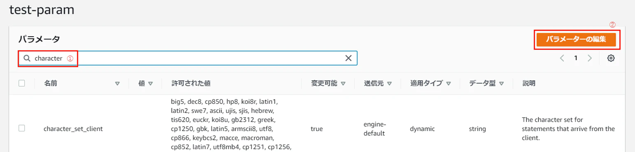Go to previous page arrow
The width and height of the screenshot is (635, 152).
coord(562,58)
